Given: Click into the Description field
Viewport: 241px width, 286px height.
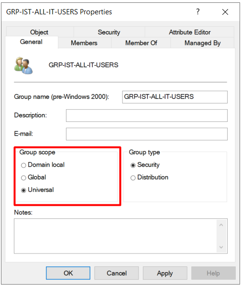Looking at the screenshot, I should coord(147,116).
